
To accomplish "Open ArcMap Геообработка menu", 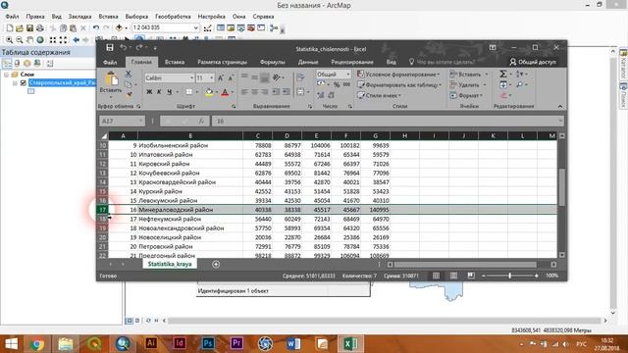I will pyautogui.click(x=173, y=17).
